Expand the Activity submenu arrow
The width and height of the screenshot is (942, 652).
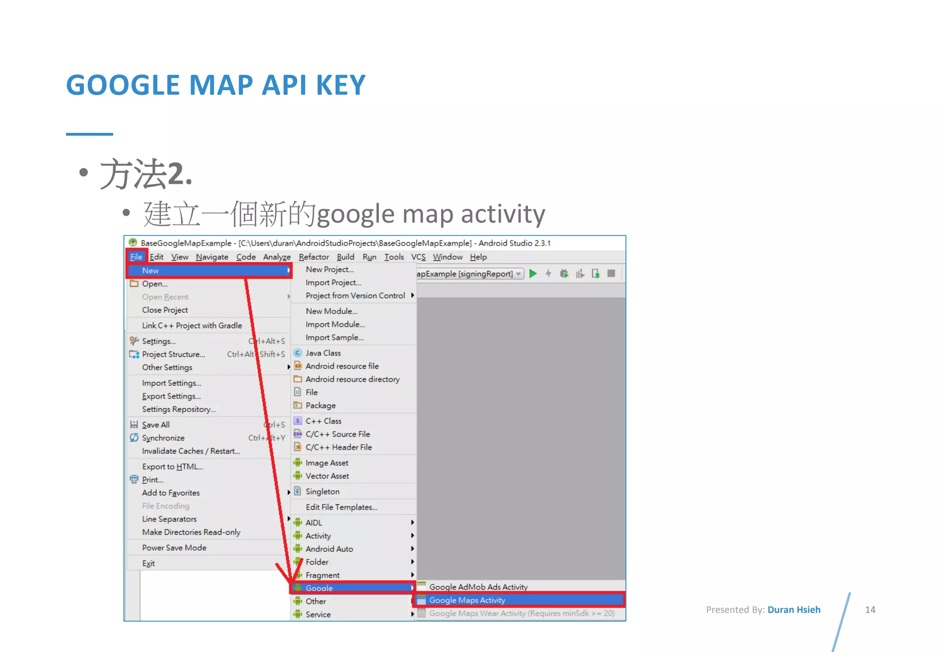tap(413, 536)
